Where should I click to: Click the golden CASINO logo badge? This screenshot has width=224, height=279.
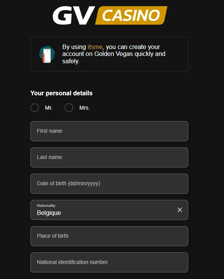click(131, 15)
